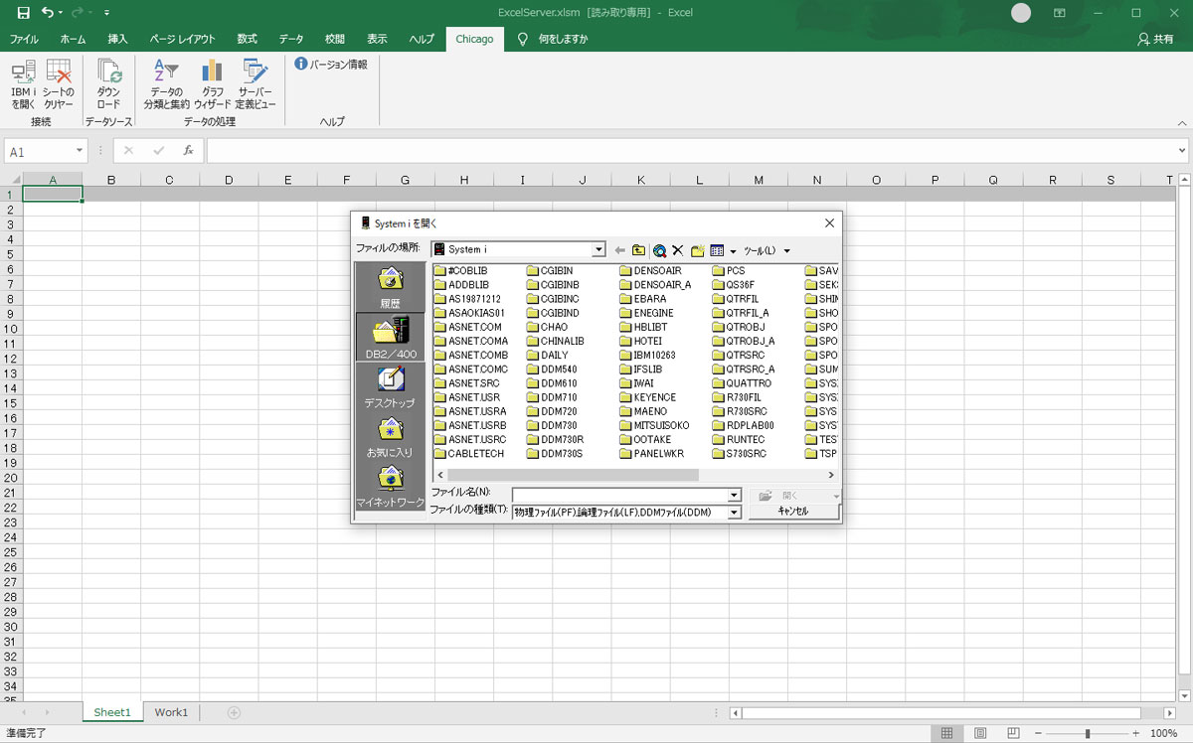Create a new folder in dialog
The image size is (1193, 743).
click(698, 250)
